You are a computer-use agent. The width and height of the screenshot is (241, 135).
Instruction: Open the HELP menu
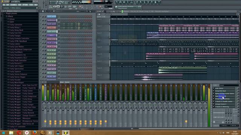36,5
